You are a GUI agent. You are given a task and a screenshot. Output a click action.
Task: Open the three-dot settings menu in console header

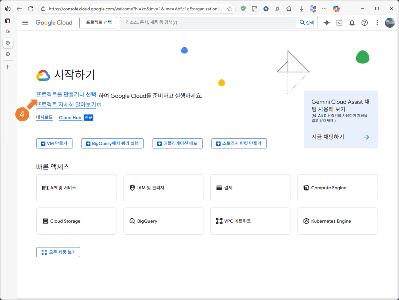[377, 23]
